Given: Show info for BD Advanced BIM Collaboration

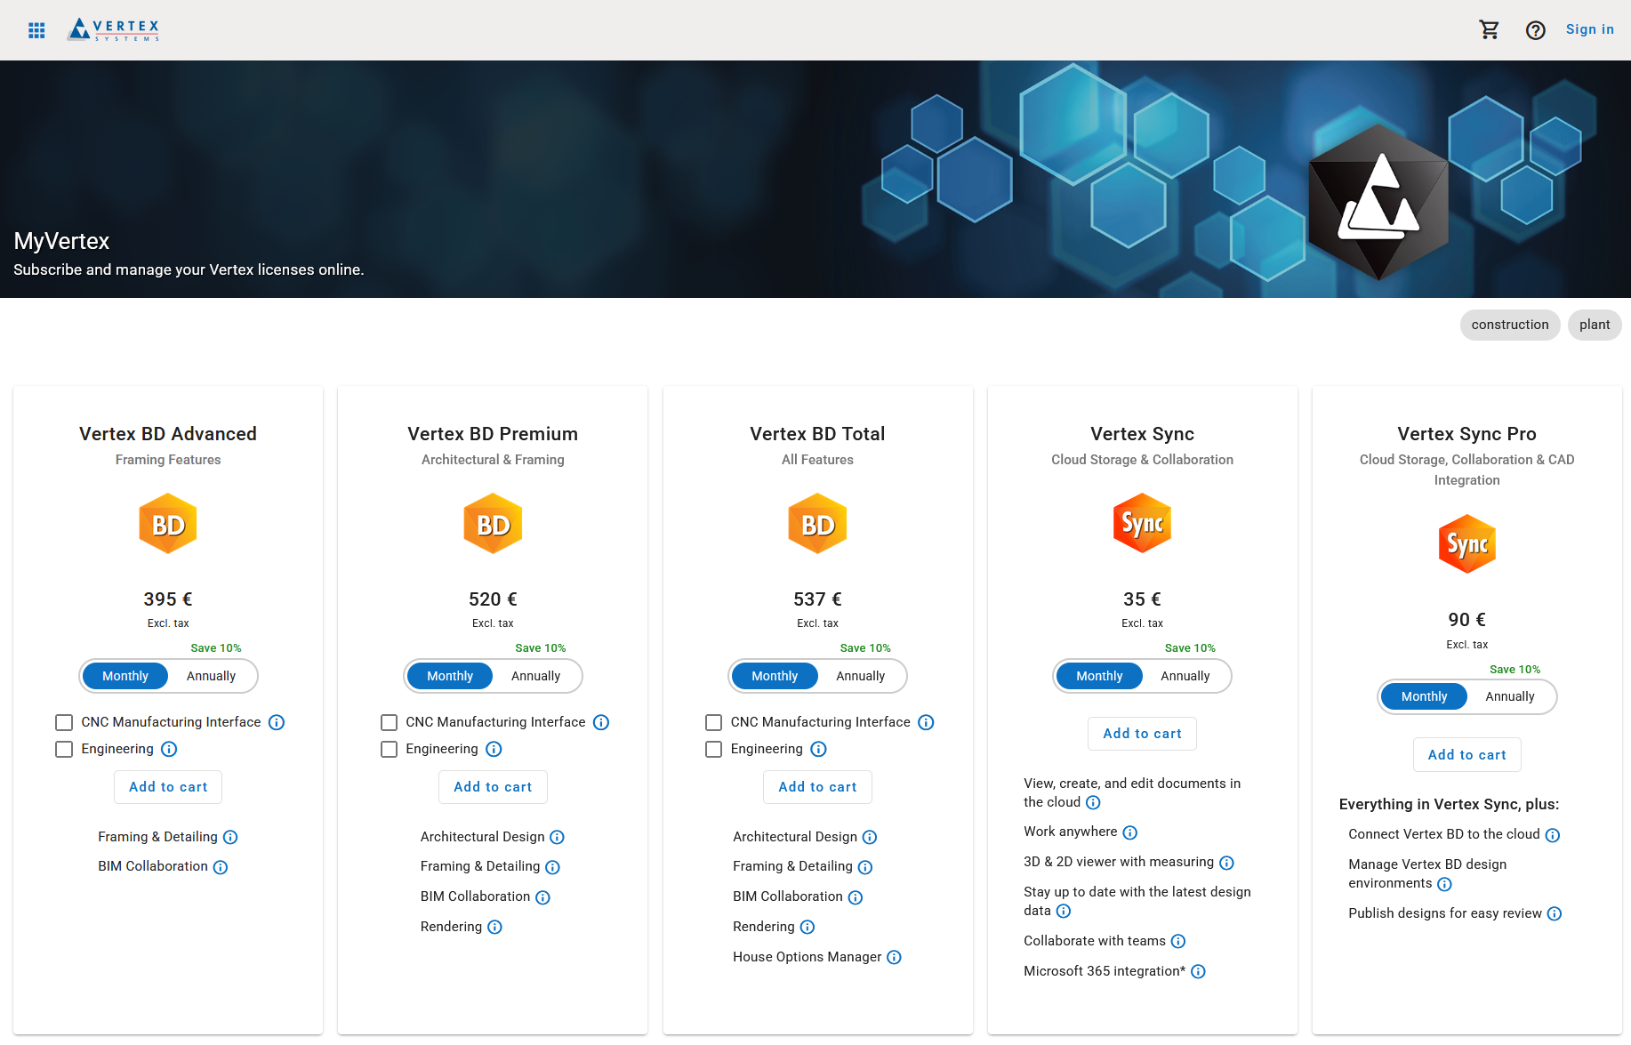Looking at the screenshot, I should tap(221, 867).
